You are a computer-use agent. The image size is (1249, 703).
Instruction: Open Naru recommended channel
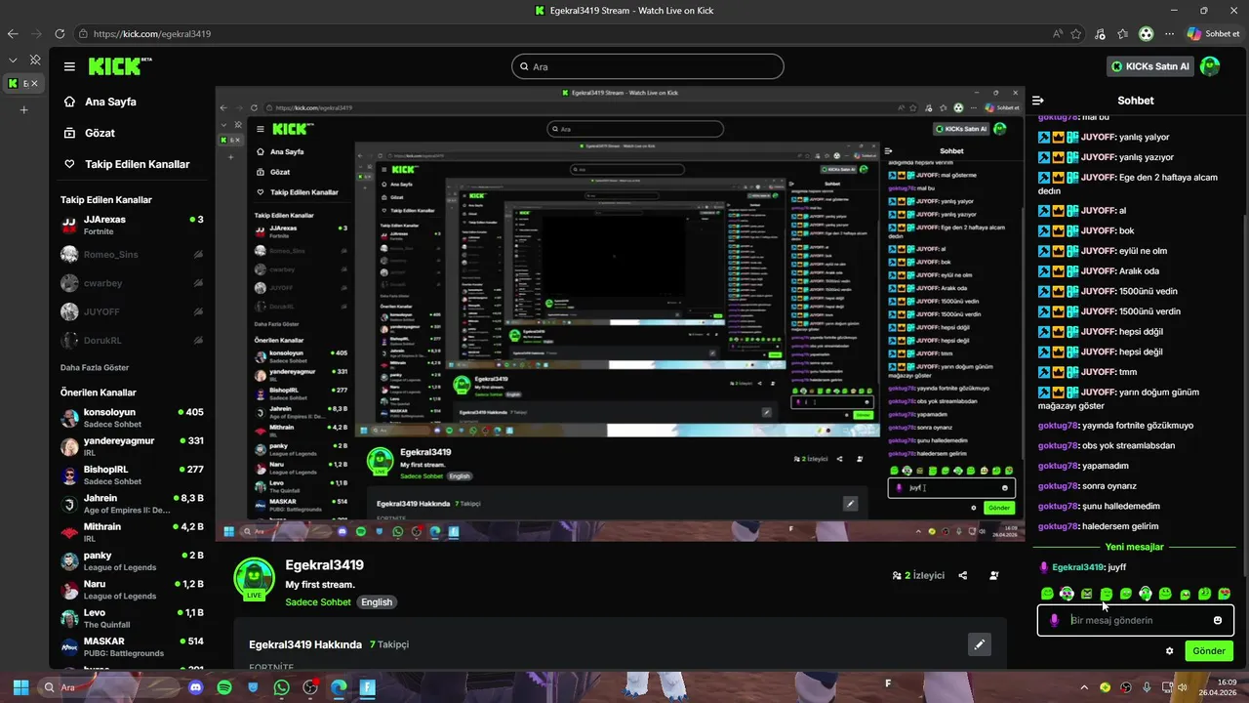pos(132,590)
